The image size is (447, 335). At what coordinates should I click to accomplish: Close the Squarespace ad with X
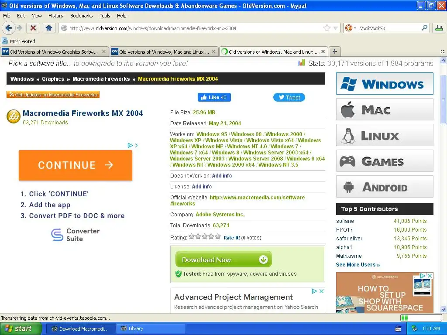pyautogui.click(x=430, y=276)
